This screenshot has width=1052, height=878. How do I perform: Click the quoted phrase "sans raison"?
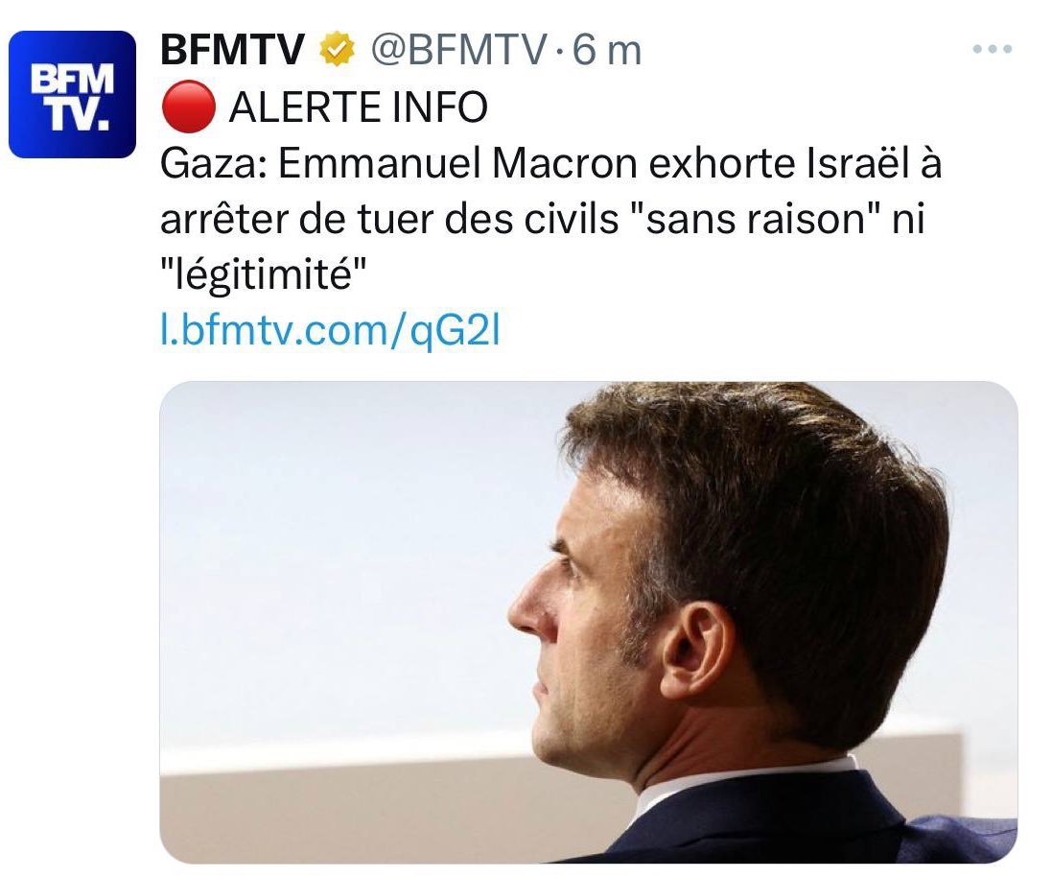click(x=736, y=221)
